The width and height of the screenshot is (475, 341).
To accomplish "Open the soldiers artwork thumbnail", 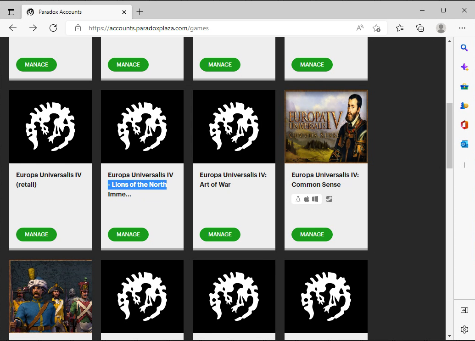I will click(x=50, y=296).
